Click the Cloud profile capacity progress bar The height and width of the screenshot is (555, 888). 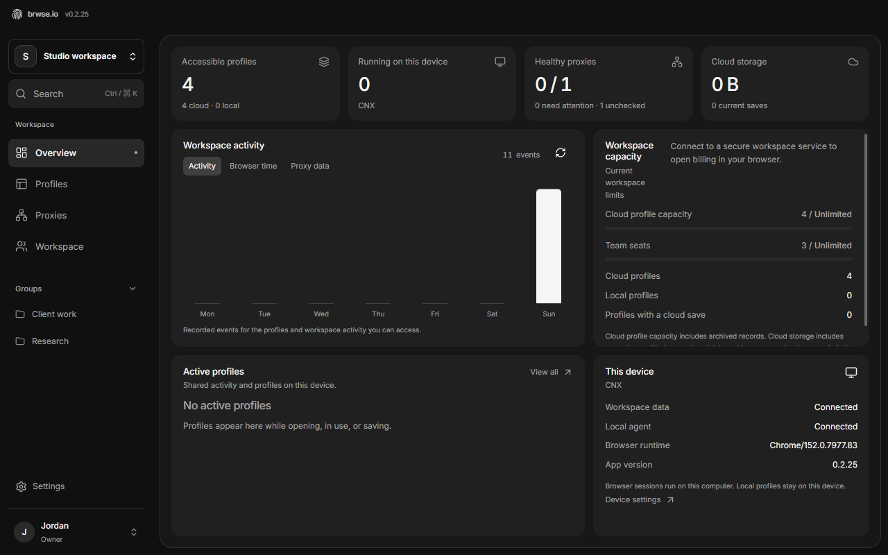point(728,228)
